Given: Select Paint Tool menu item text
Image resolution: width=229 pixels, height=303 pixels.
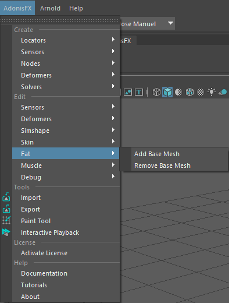Looking at the screenshot, I should (36, 221).
